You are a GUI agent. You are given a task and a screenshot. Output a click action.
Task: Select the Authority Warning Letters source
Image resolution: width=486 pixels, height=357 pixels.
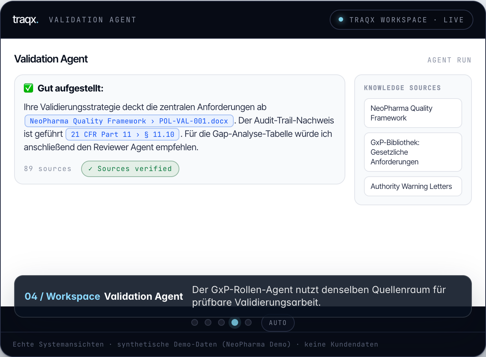[413, 186]
